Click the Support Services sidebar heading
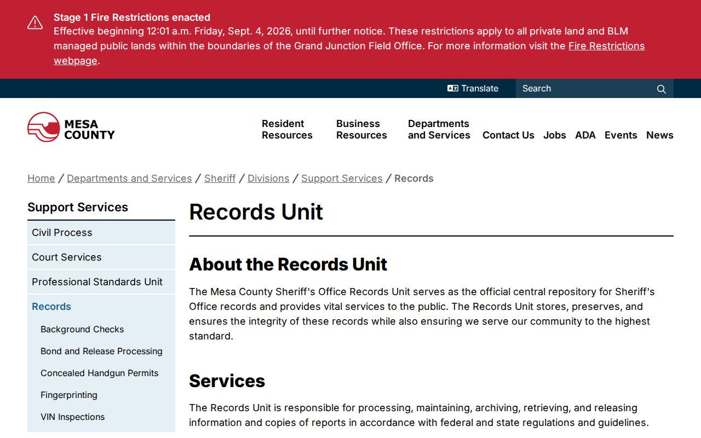 (x=78, y=207)
